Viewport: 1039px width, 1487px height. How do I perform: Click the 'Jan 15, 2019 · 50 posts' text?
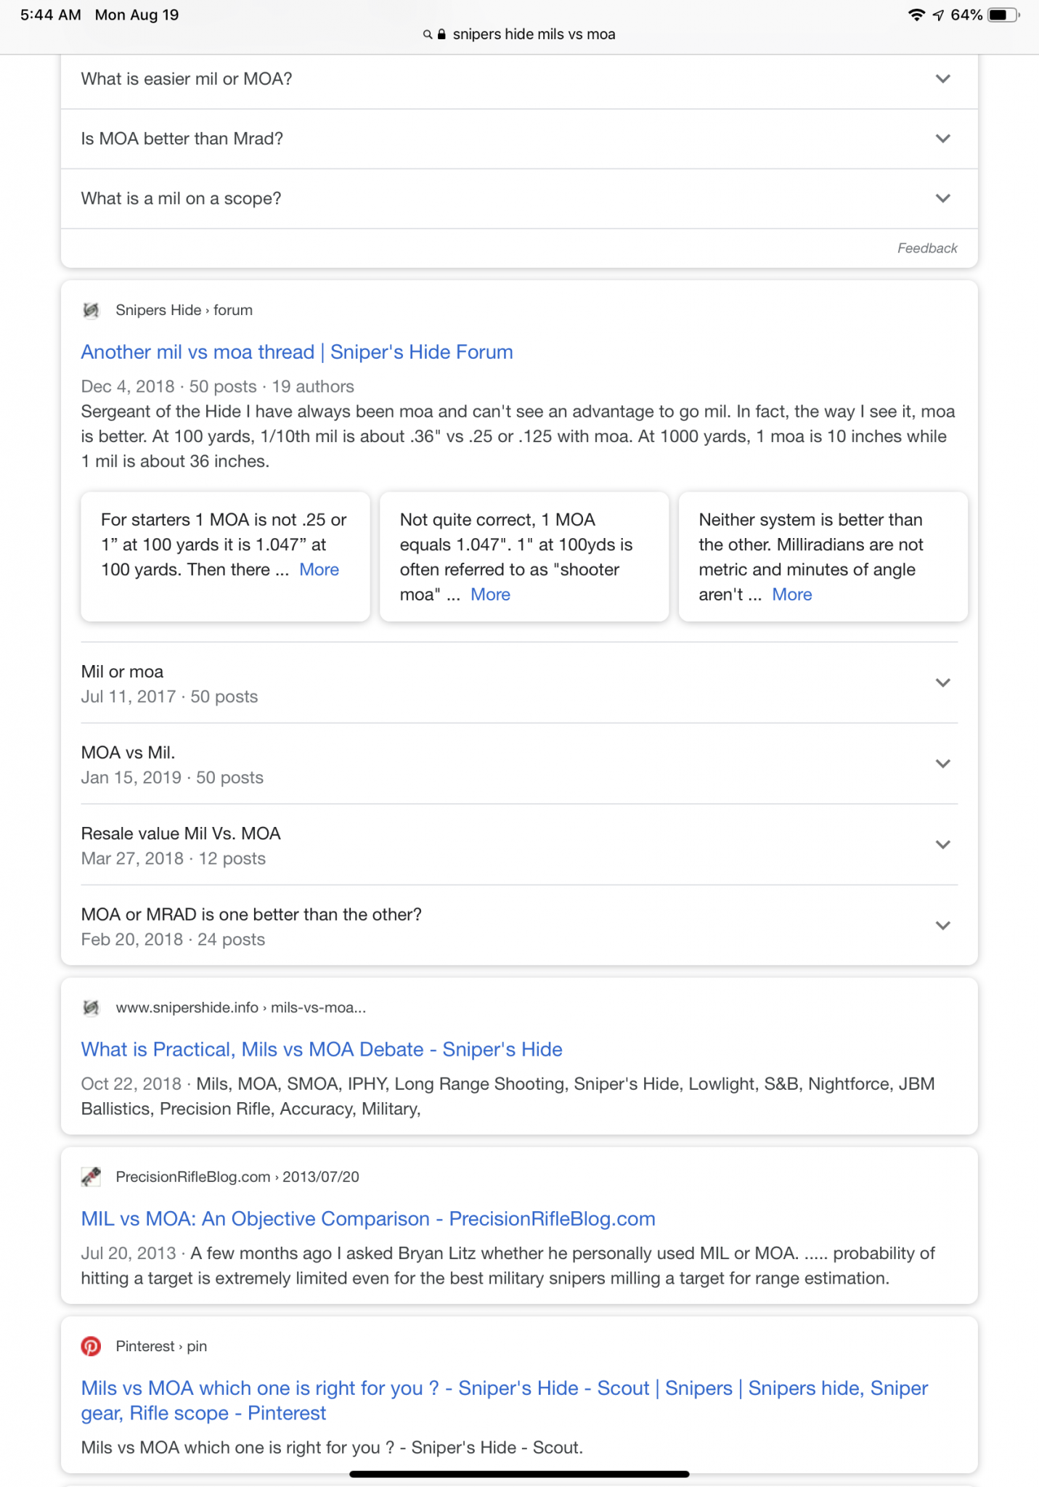pyautogui.click(x=172, y=778)
